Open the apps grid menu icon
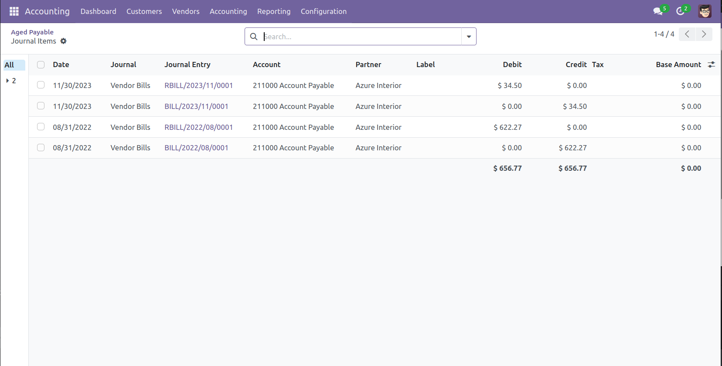Screen dimensions: 722x366 click(14, 11)
